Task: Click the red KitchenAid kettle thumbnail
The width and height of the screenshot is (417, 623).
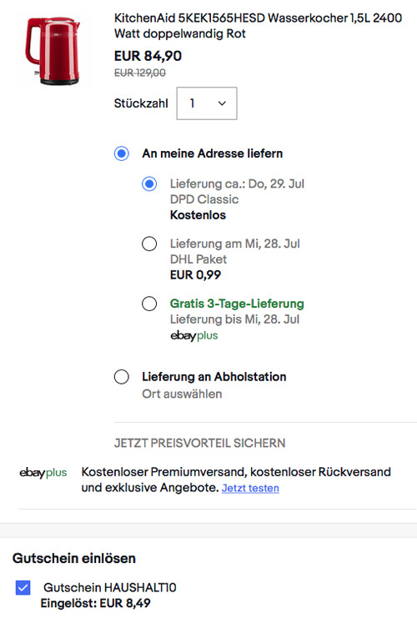Action: coord(53,51)
